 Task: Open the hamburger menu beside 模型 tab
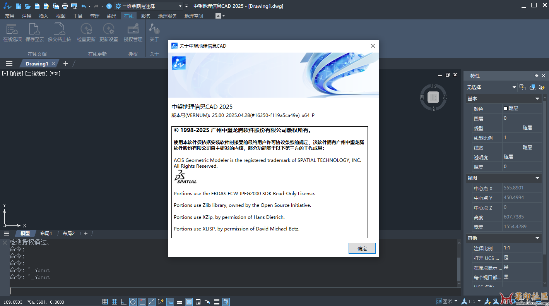coord(7,234)
